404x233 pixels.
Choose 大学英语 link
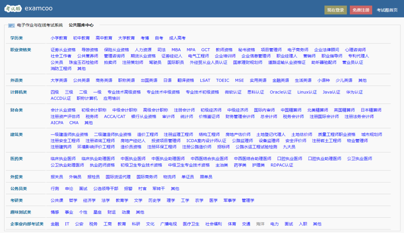(59, 80)
